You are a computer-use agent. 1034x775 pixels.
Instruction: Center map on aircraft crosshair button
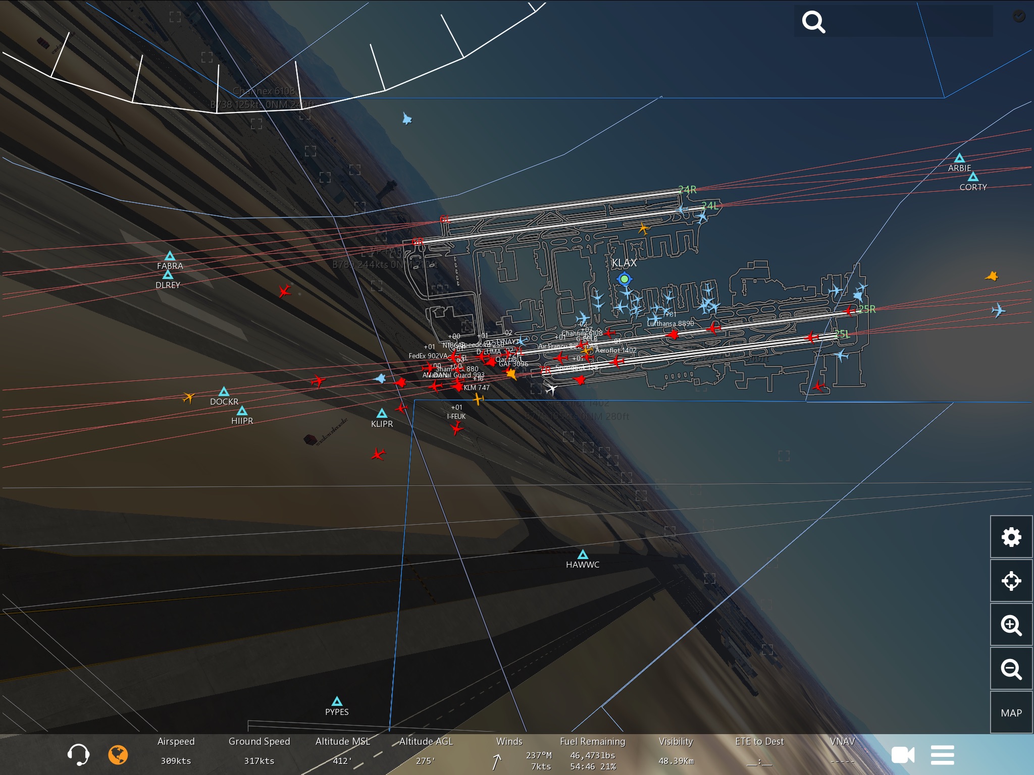[1011, 581]
